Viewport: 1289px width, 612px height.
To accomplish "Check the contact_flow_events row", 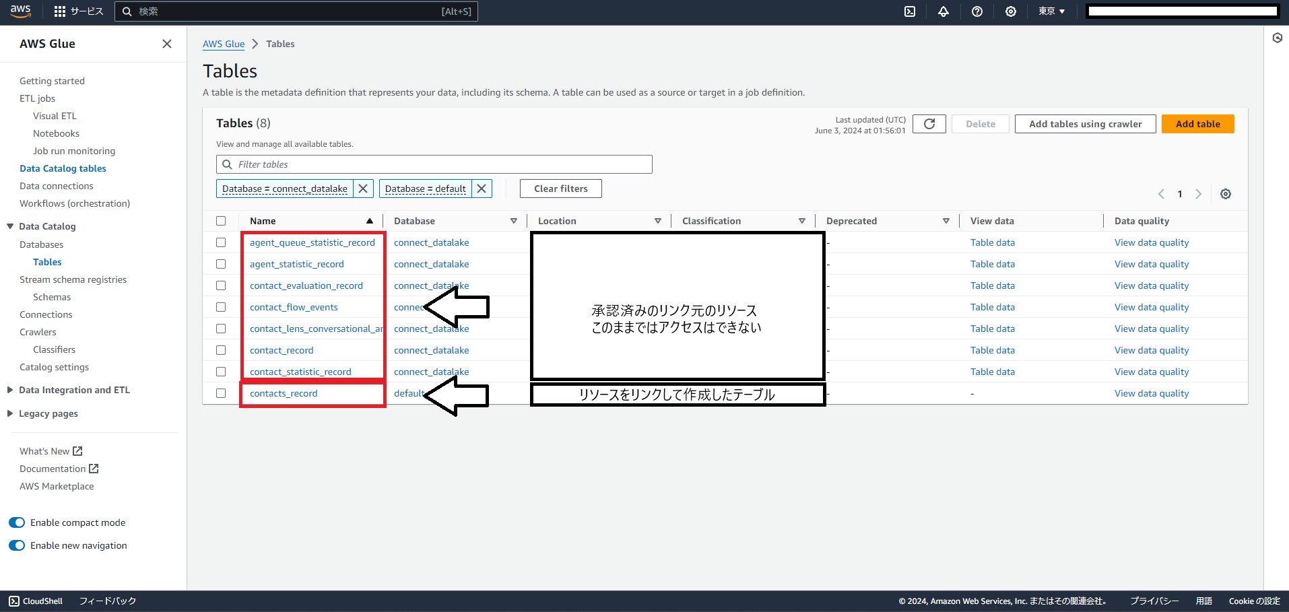I will click(x=221, y=307).
